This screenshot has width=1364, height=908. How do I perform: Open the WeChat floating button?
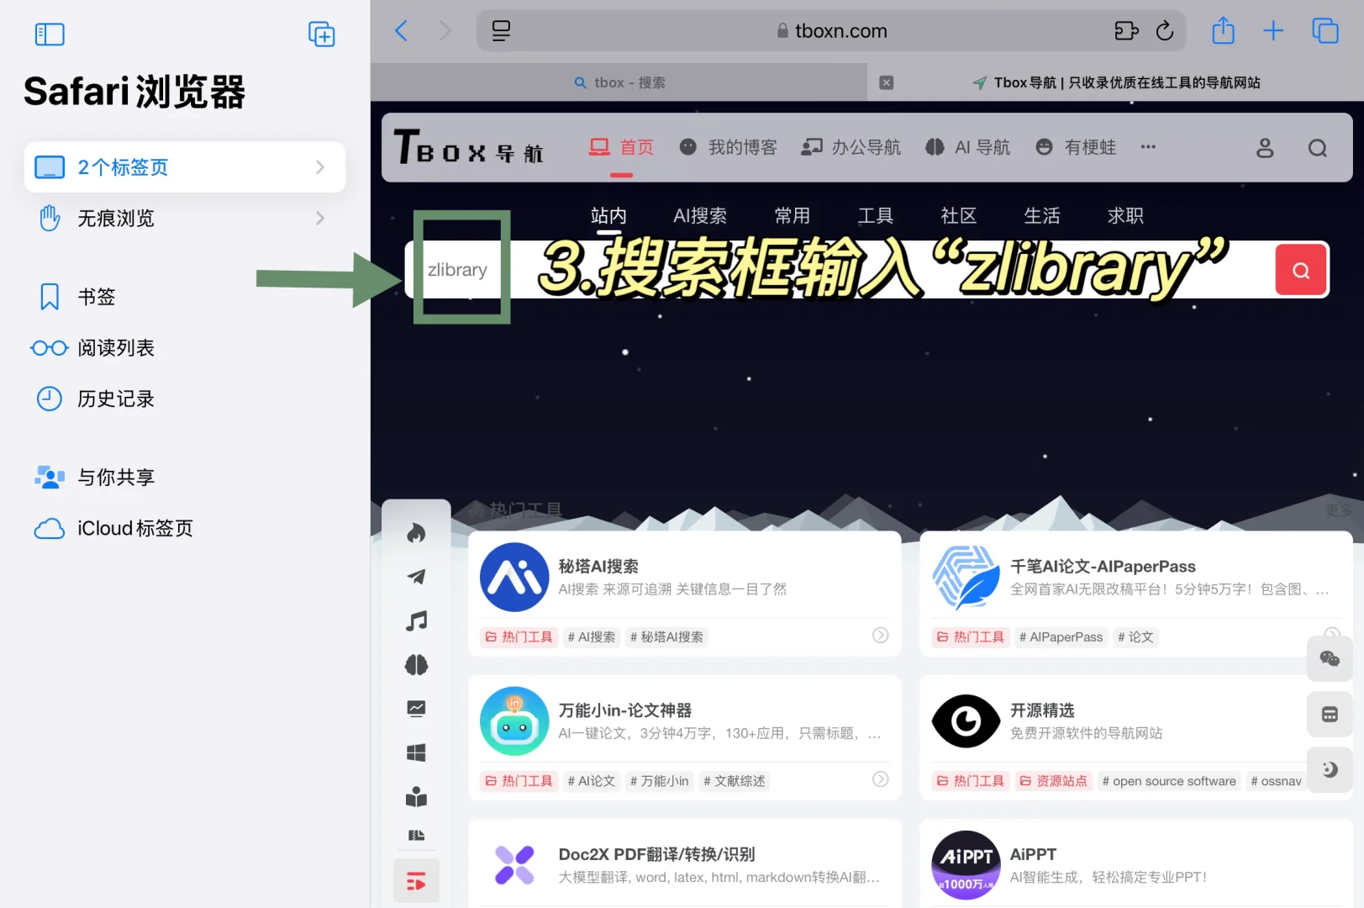1330,658
